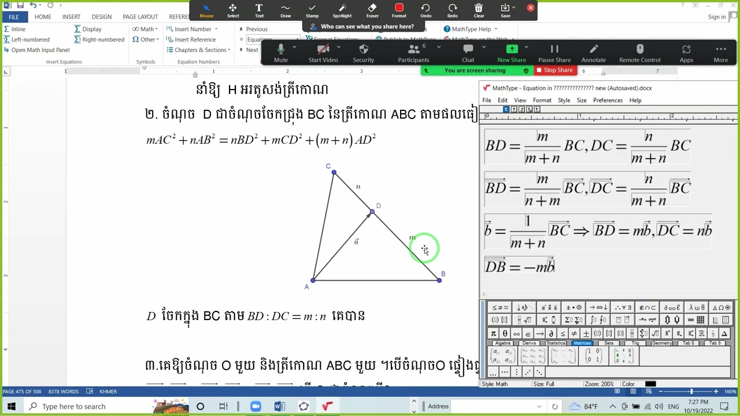Clear annotations with the trash icon

(x=479, y=10)
